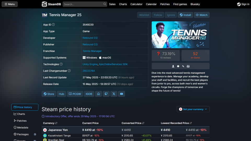Click the Follow button

click(x=158, y=15)
